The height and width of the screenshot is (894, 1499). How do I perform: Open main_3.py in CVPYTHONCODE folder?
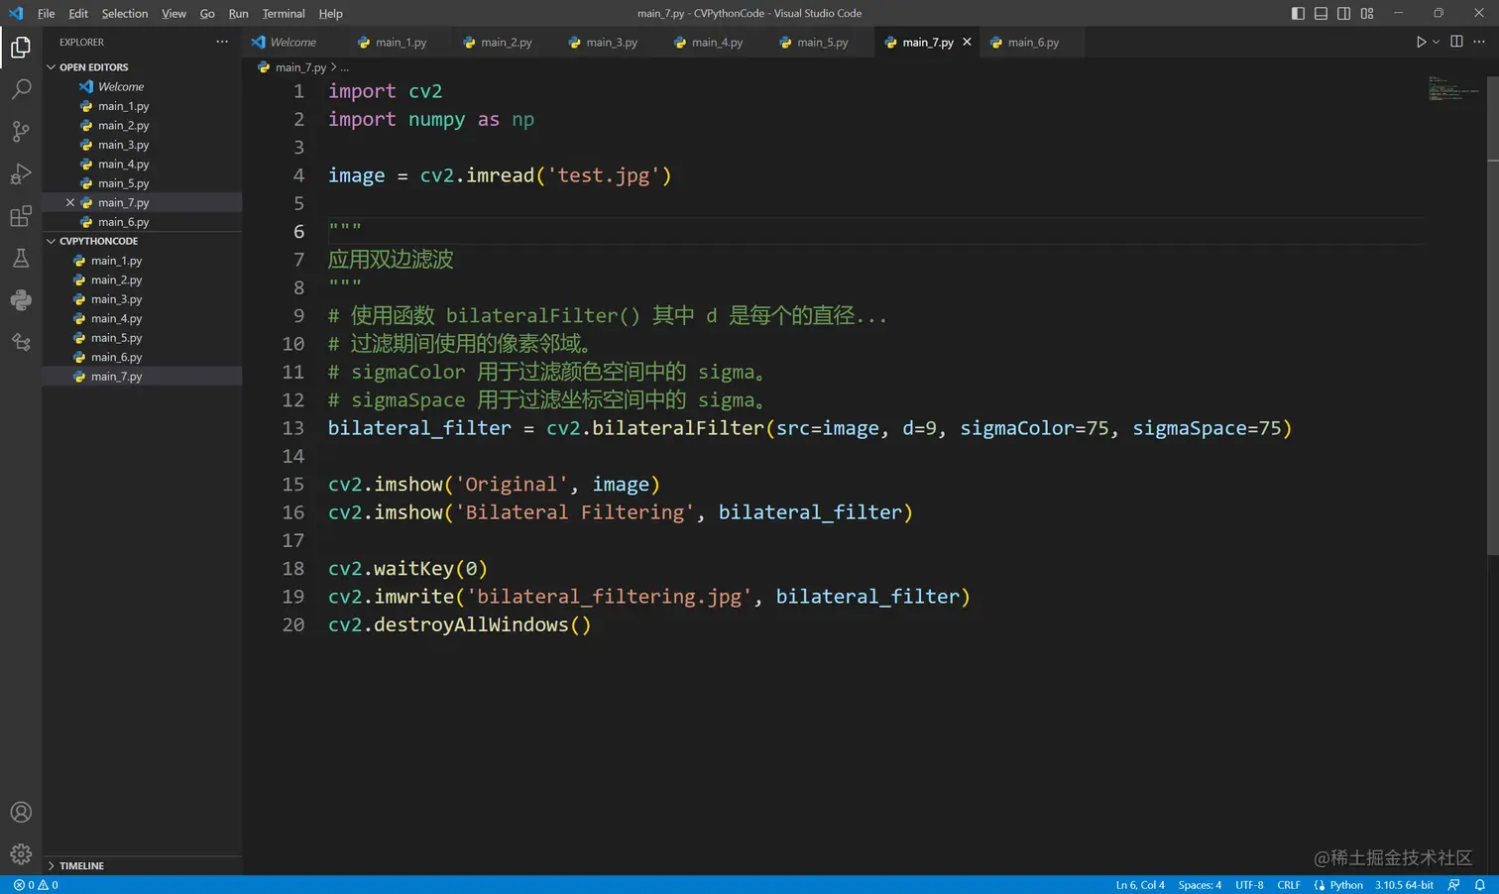click(142, 299)
